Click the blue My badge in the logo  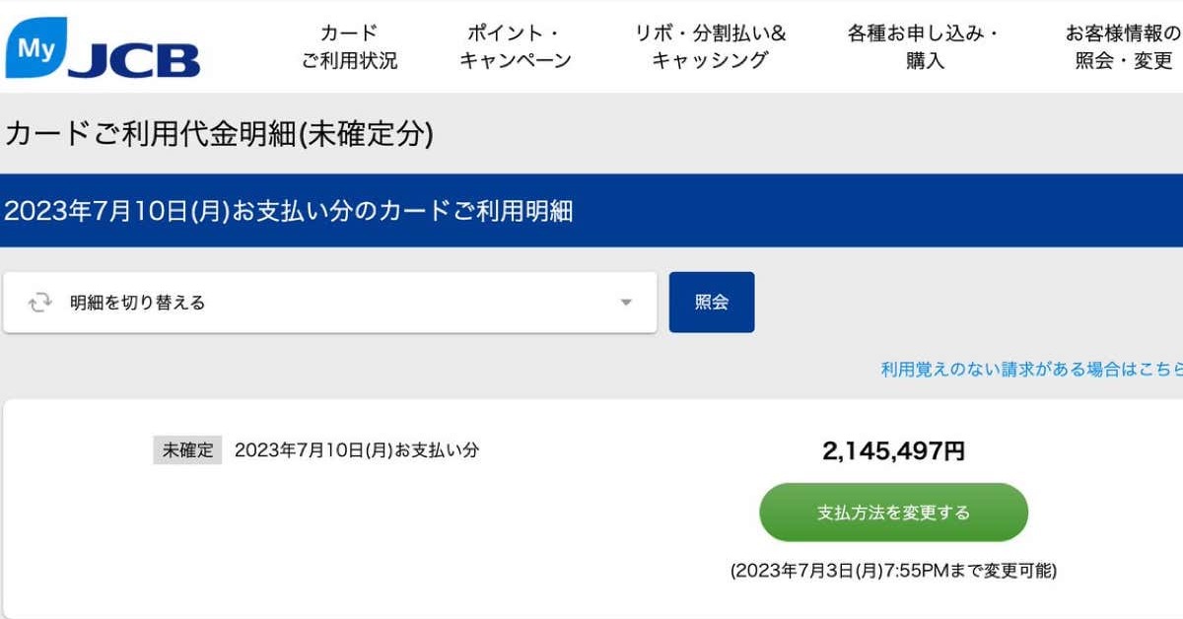click(x=35, y=45)
